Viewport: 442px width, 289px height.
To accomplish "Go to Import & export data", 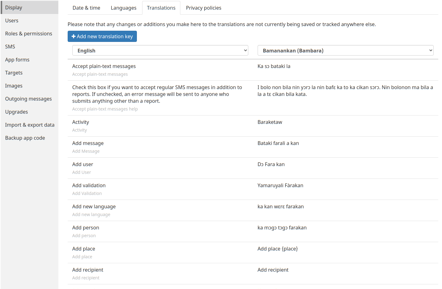I will coord(30,125).
